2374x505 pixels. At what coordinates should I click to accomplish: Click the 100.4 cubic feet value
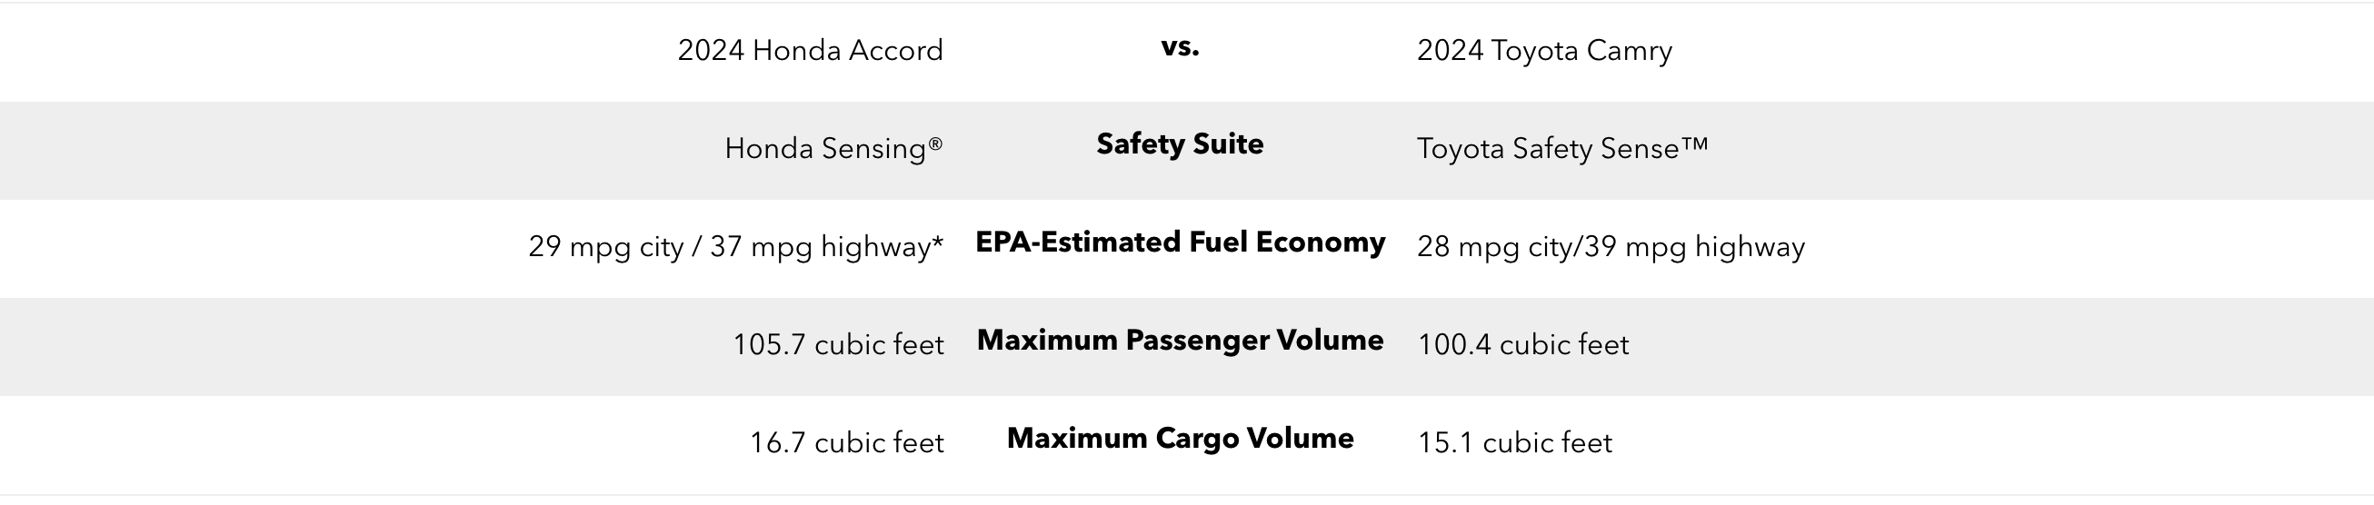pos(1522,344)
